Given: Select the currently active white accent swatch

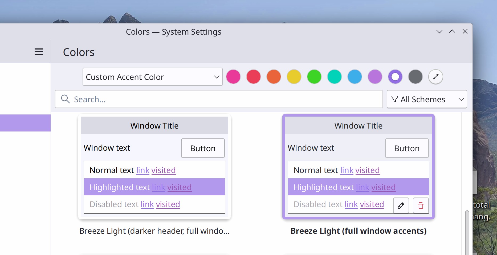Looking at the screenshot, I should coord(395,77).
